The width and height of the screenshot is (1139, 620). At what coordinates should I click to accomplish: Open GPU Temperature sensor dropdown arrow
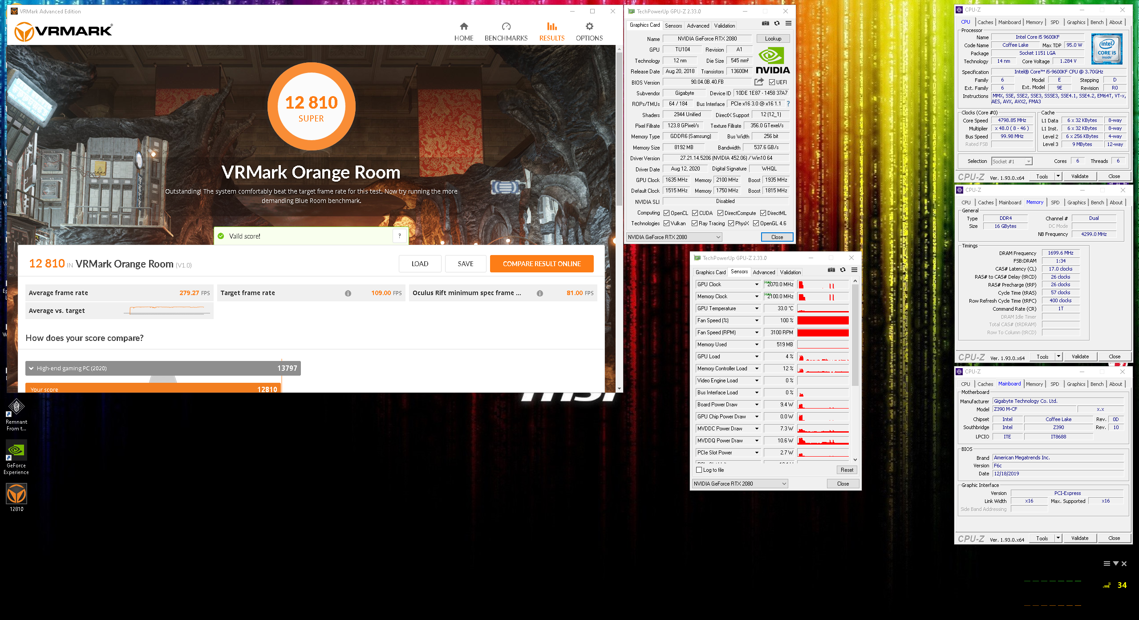tap(756, 308)
